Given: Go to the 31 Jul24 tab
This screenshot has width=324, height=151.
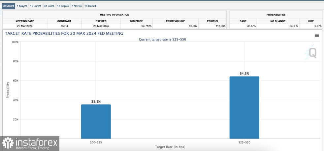Looking at the screenshot, I should point(49,6).
